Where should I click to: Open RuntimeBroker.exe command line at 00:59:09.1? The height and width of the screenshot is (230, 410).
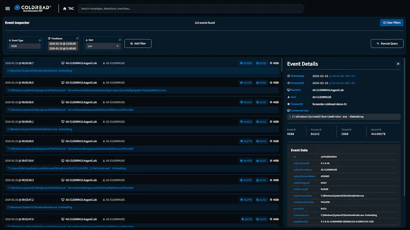(x=142, y=129)
